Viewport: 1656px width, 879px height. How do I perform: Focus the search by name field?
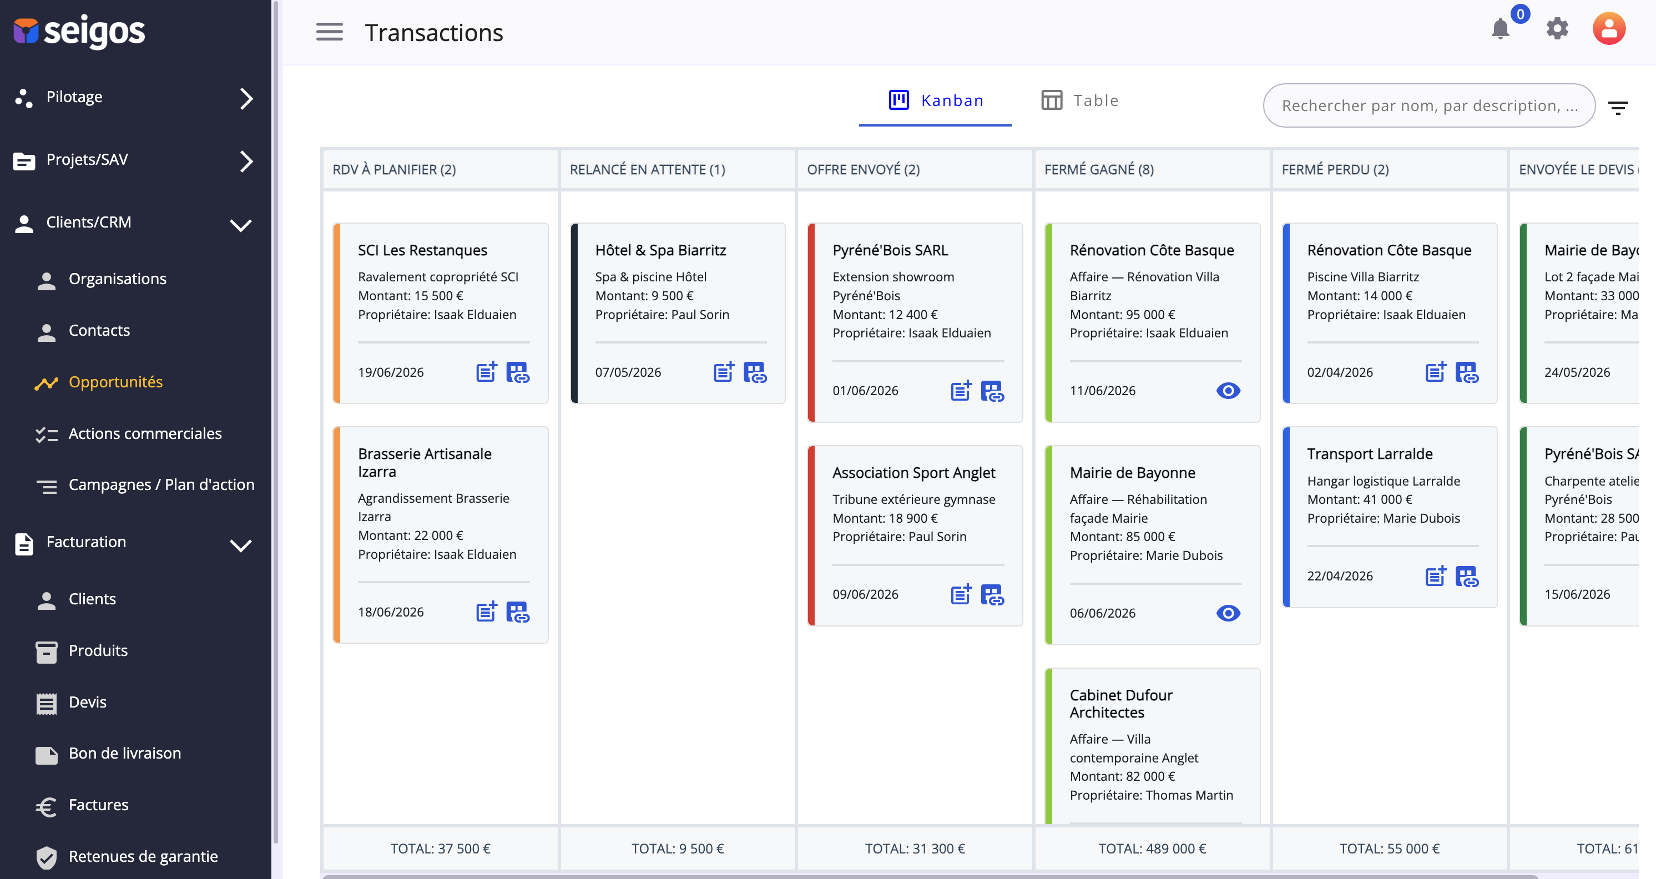pos(1428,105)
